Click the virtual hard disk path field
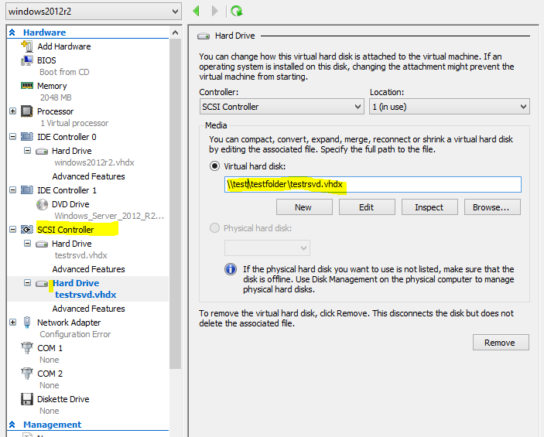 pos(373,184)
